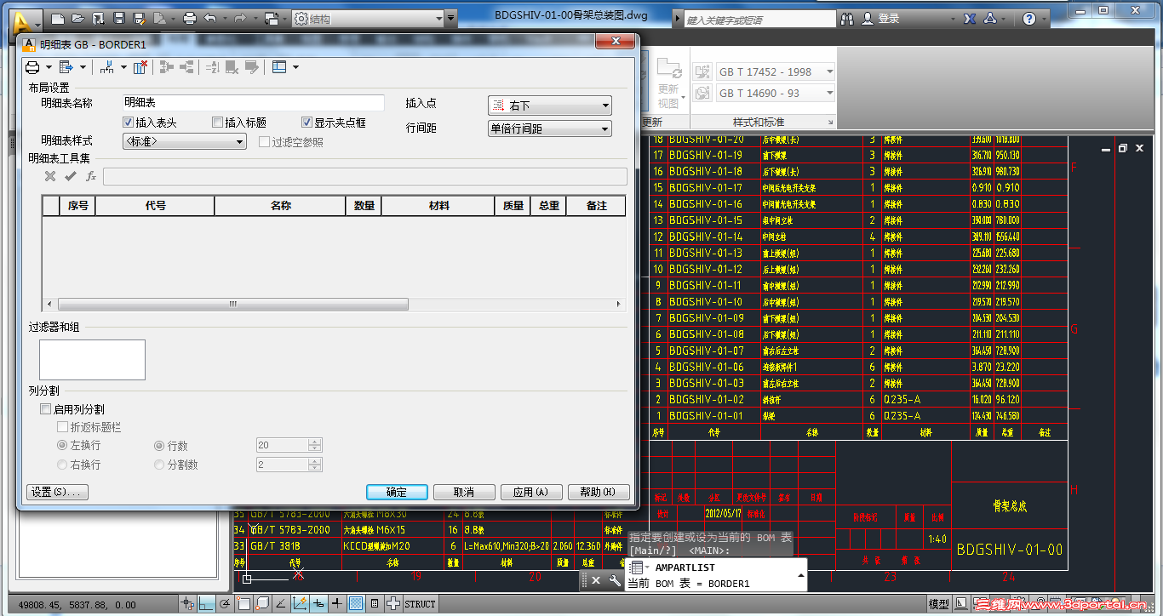Click the help question mark icon
This screenshot has width=1163, height=616.
(1029, 18)
